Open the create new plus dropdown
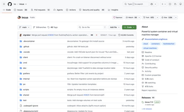Image resolution: width=184 pixels, height=112 pixels. 163,4
